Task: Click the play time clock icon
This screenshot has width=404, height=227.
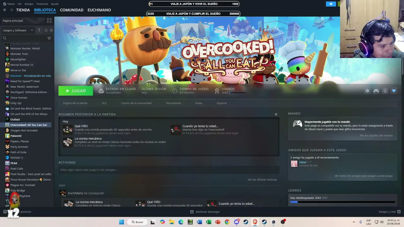Action: pos(175,91)
